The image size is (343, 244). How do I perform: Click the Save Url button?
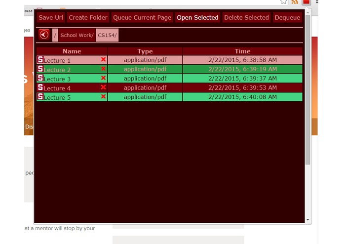[x=51, y=17]
